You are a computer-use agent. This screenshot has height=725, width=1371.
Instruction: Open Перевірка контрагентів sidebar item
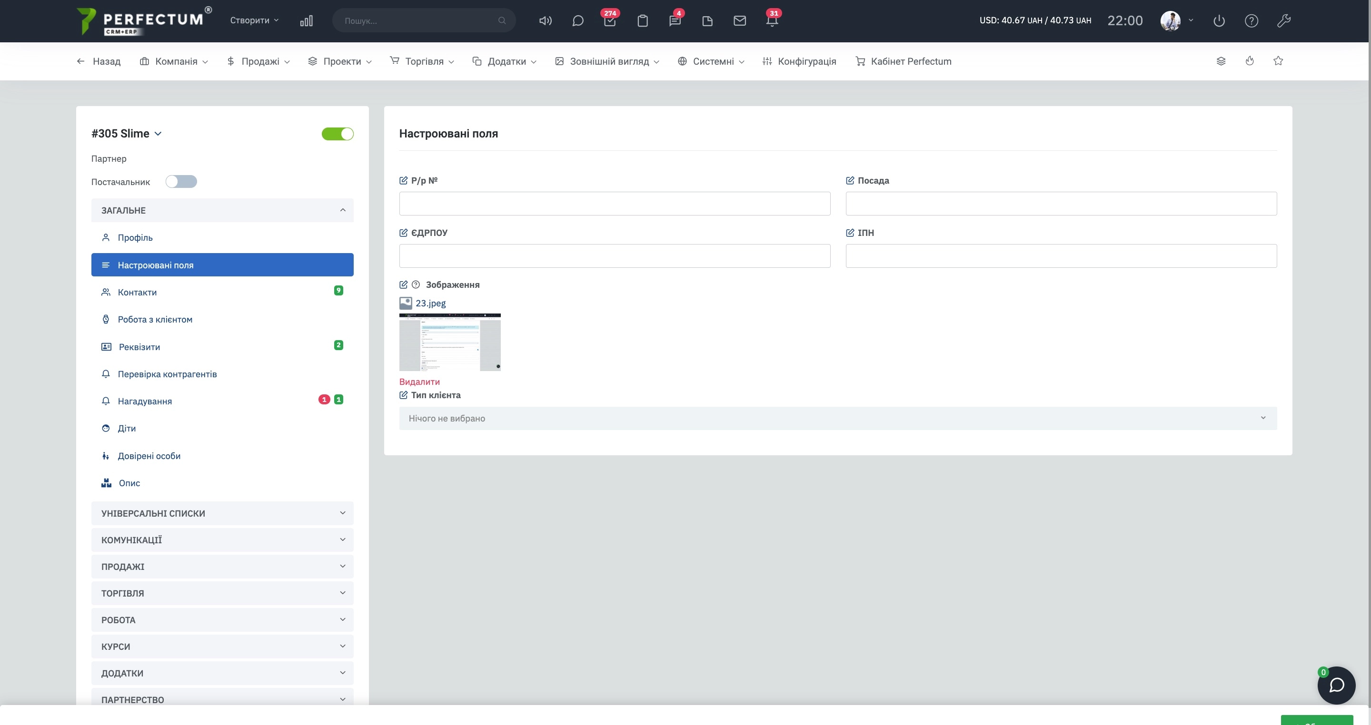(x=222, y=374)
